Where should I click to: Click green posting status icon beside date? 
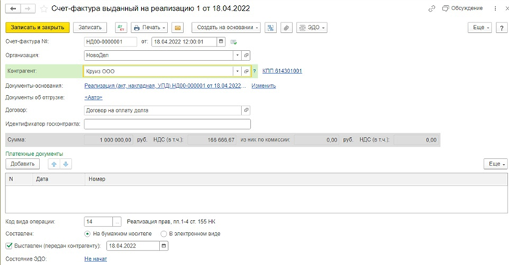(x=233, y=42)
